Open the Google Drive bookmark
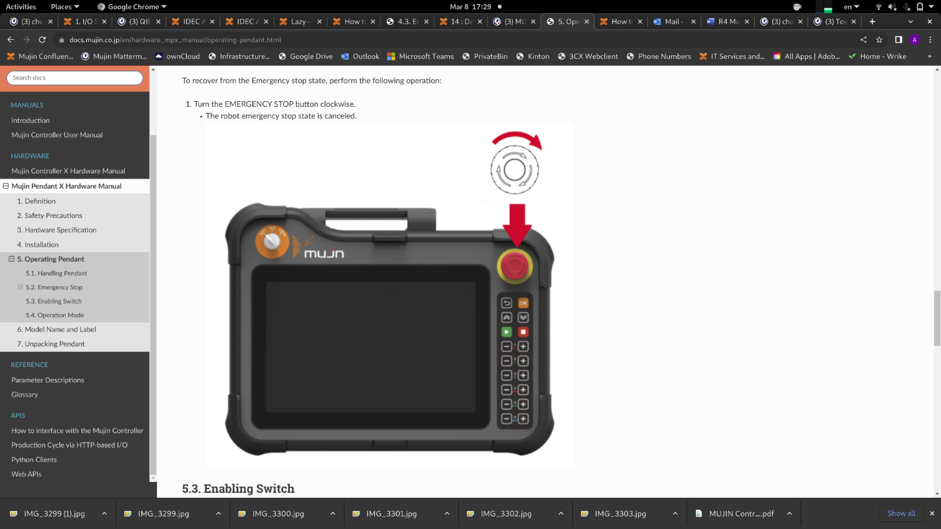Image resolution: width=941 pixels, height=529 pixels. click(x=305, y=57)
